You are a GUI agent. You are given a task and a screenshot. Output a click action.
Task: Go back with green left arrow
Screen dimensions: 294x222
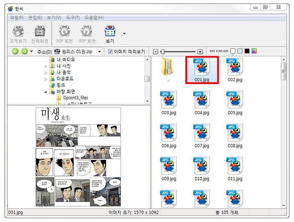point(16,51)
